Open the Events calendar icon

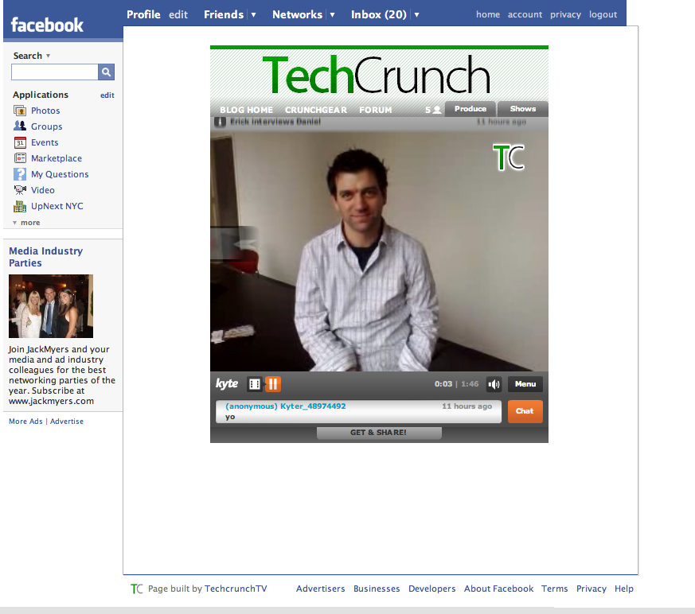[x=20, y=142]
